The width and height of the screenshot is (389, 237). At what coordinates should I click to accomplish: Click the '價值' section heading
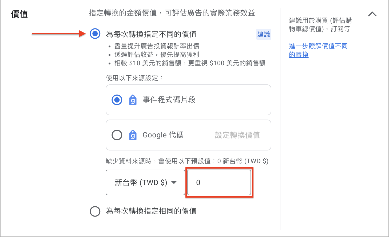(19, 14)
